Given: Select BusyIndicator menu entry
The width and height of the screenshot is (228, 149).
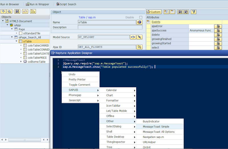Looking at the screenshot, I should tap(160, 121).
